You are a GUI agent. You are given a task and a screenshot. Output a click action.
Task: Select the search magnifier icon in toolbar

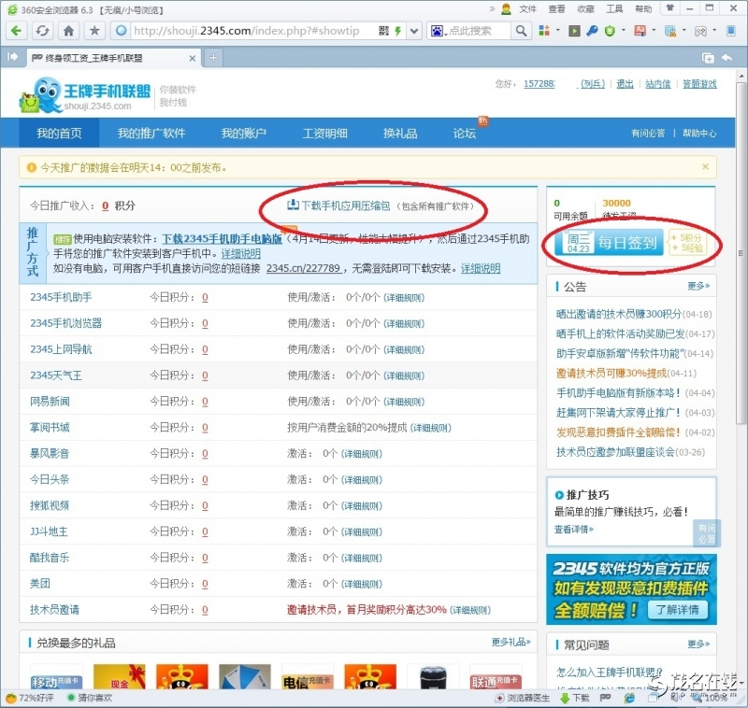point(522,30)
